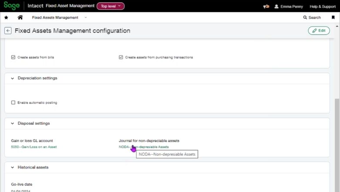Collapse the Disposal settings section
Viewport: 340px width, 192px height.
[12, 124]
